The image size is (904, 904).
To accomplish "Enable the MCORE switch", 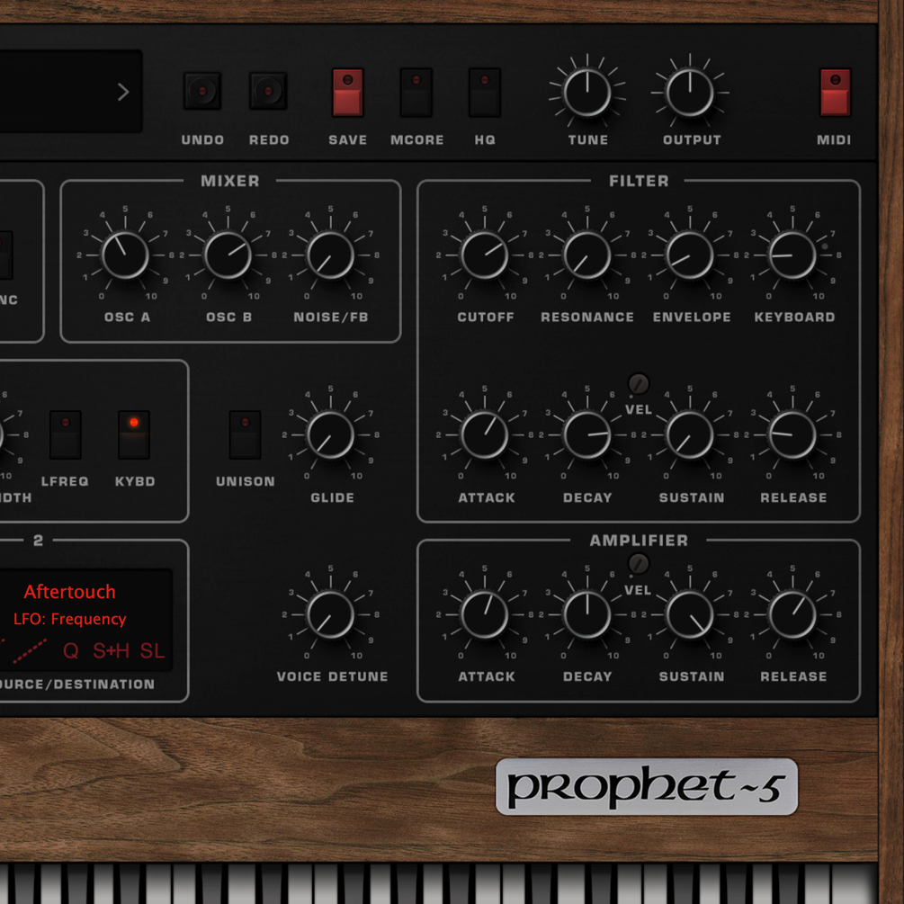I will [x=416, y=93].
